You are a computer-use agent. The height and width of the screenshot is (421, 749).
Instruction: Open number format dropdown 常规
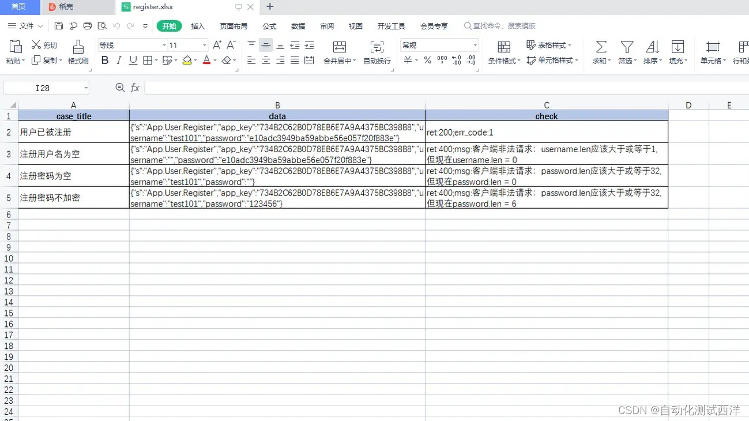pos(475,45)
